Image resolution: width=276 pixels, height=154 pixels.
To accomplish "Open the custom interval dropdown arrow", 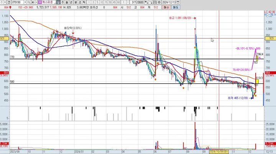I will [128, 2].
